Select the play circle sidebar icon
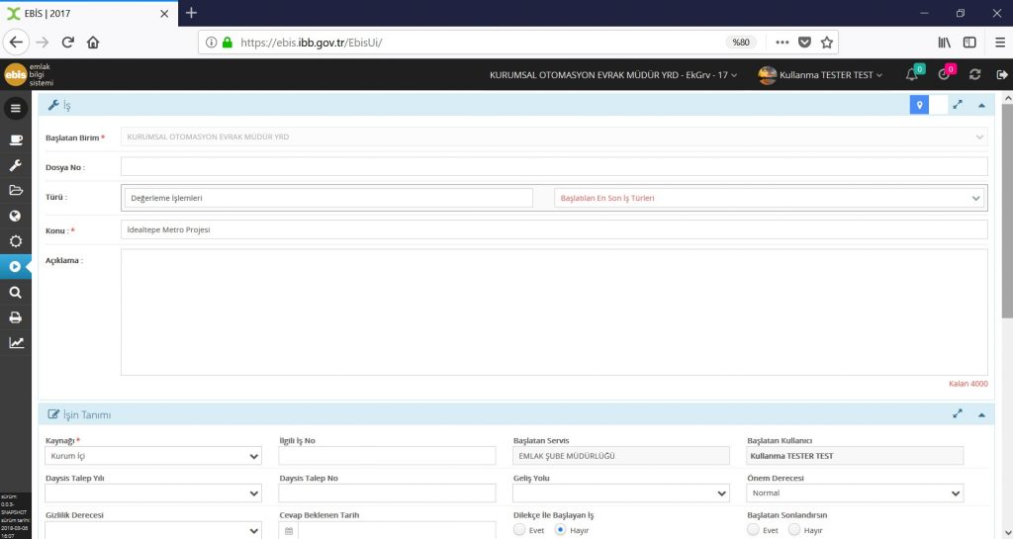The height and width of the screenshot is (539, 1013). coord(16,267)
